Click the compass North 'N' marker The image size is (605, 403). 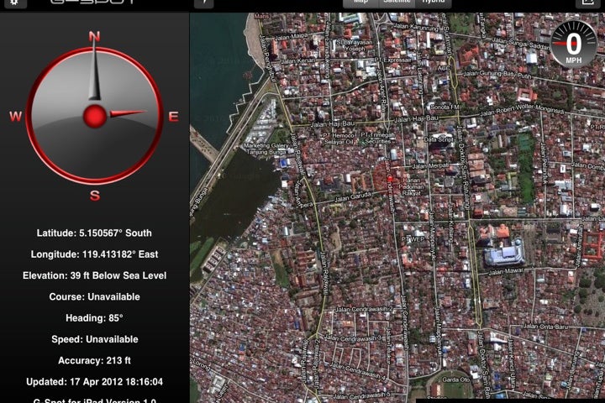click(x=94, y=36)
